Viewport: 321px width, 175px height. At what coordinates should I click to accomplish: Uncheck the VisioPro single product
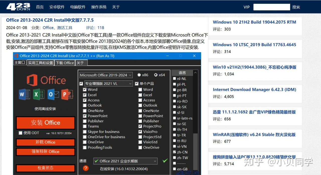140,132
